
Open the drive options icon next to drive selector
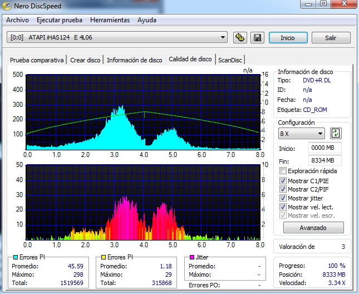(x=240, y=38)
